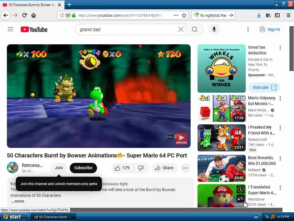Switch to the 50 Characters Burnt browser tab

[32, 5]
